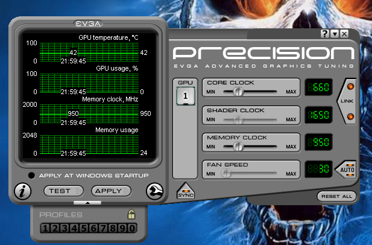372x245 pixels.
Task: Select profile slot 2
Action: click(55, 228)
